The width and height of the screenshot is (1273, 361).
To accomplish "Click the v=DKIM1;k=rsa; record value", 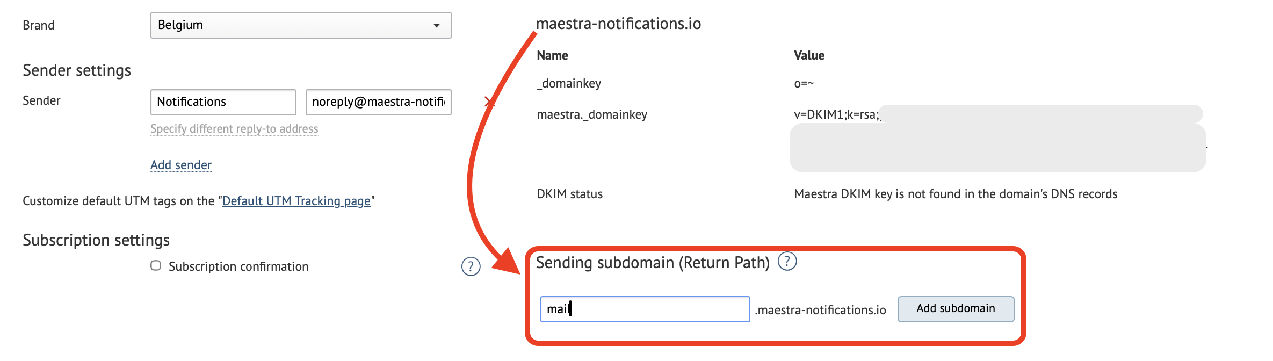I will [837, 114].
